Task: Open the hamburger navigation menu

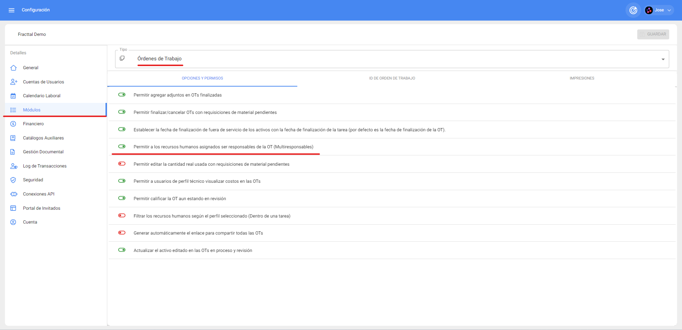Action: click(x=11, y=10)
